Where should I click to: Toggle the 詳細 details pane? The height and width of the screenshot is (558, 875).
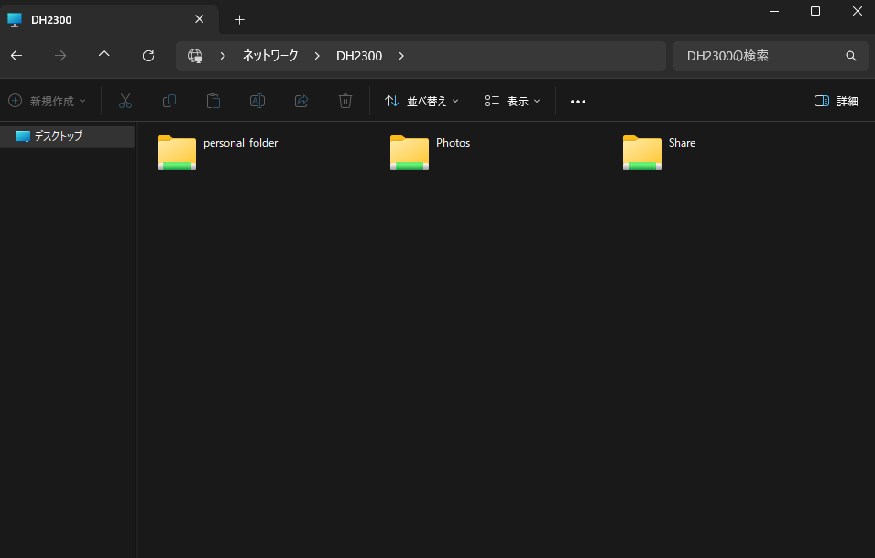point(836,101)
